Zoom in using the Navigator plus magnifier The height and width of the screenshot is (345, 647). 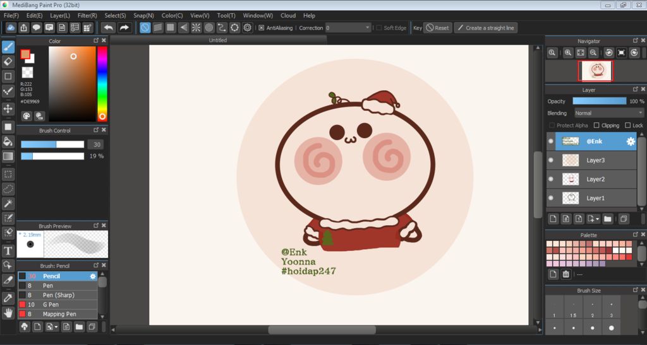pos(568,53)
